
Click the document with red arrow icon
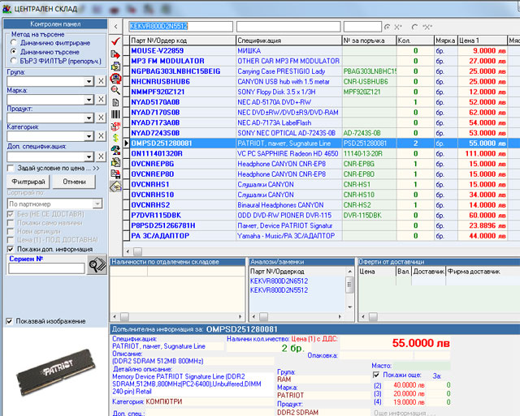point(115,54)
